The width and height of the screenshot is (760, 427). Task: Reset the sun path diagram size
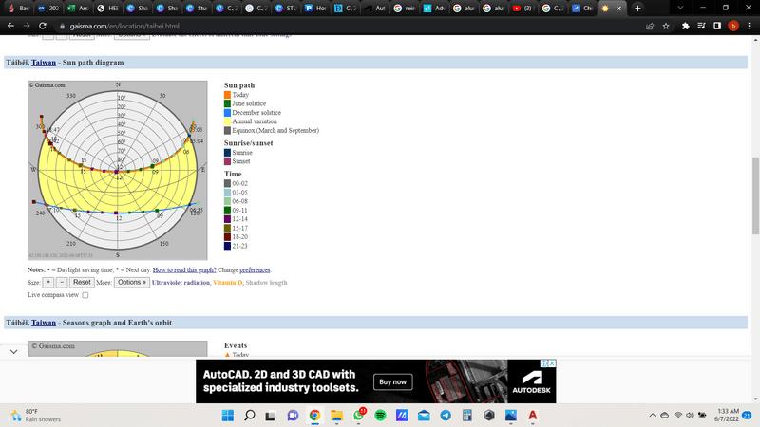pyautogui.click(x=82, y=282)
